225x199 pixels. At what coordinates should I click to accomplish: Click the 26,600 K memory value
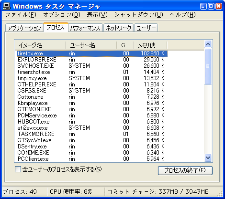154,66
